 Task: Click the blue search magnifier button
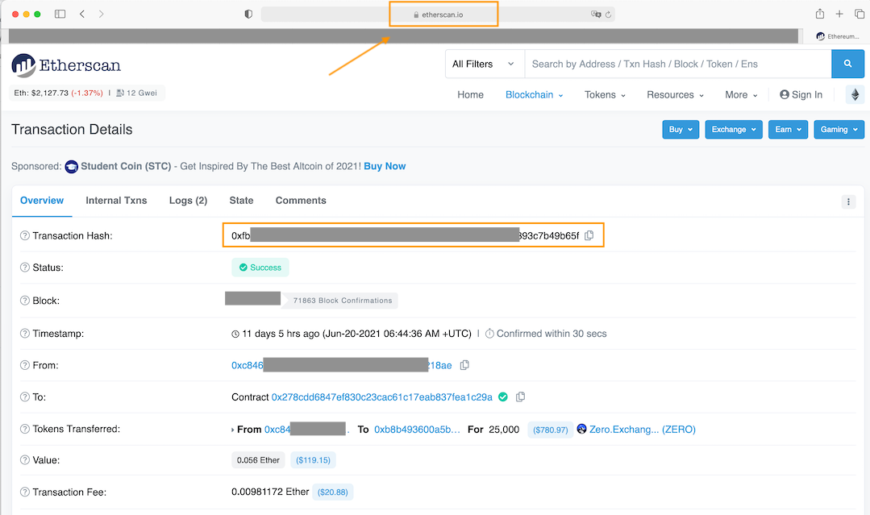pyautogui.click(x=847, y=64)
